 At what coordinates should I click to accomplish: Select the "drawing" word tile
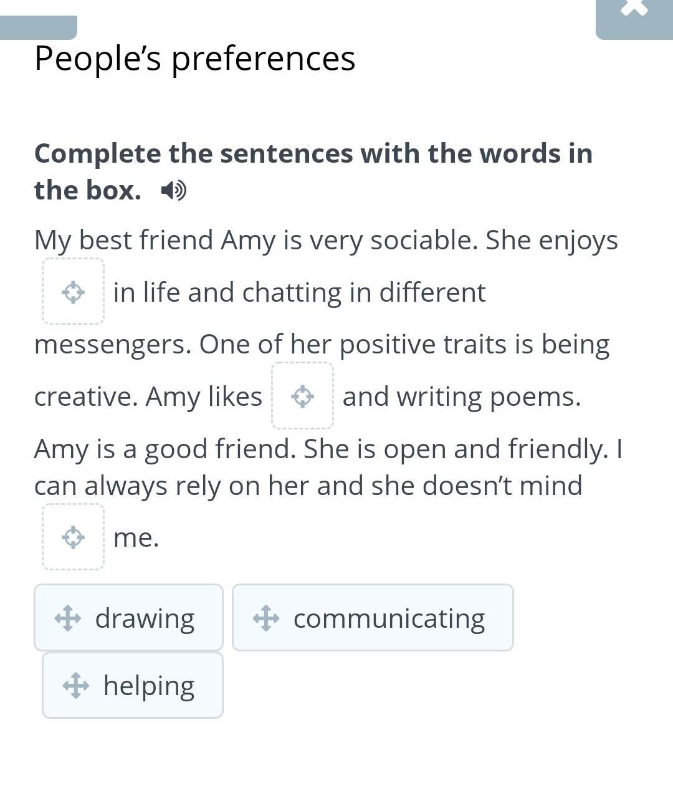click(145, 618)
